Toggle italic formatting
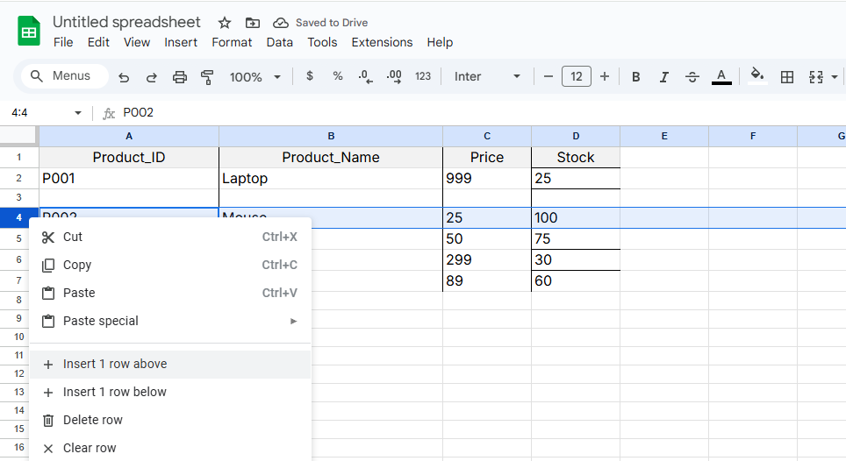 tap(663, 77)
